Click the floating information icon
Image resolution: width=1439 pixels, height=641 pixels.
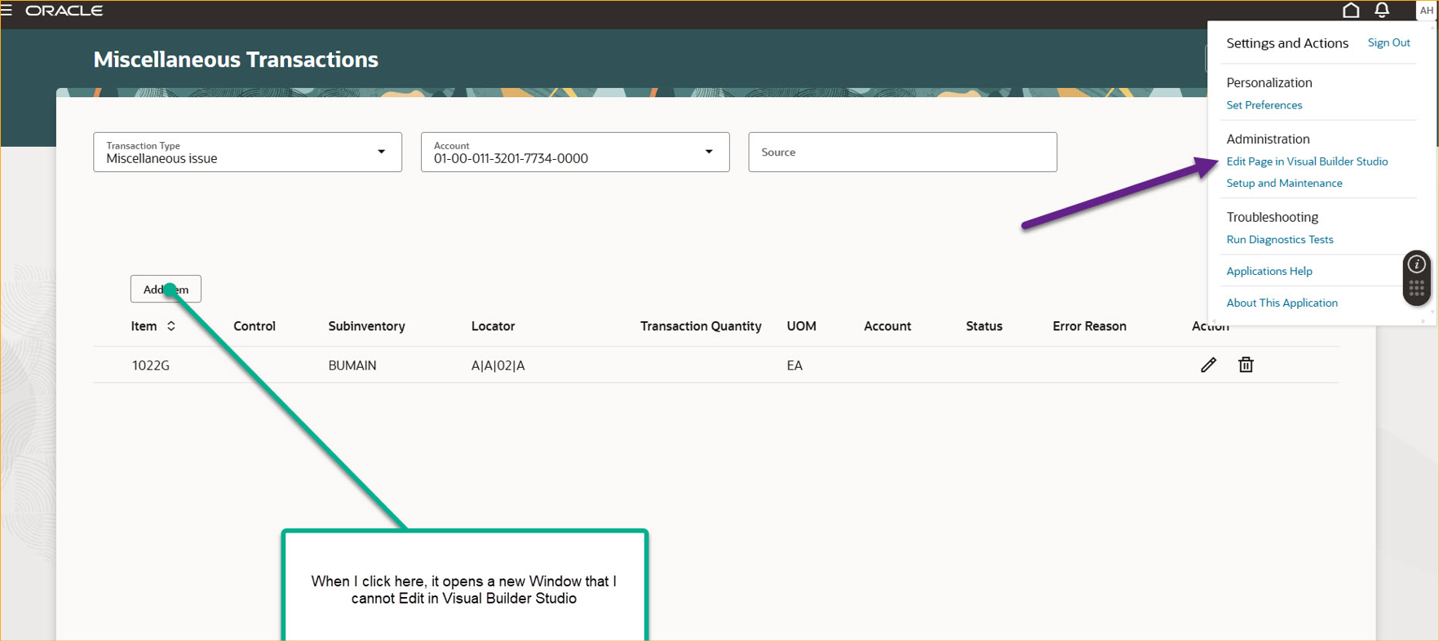pyautogui.click(x=1417, y=264)
